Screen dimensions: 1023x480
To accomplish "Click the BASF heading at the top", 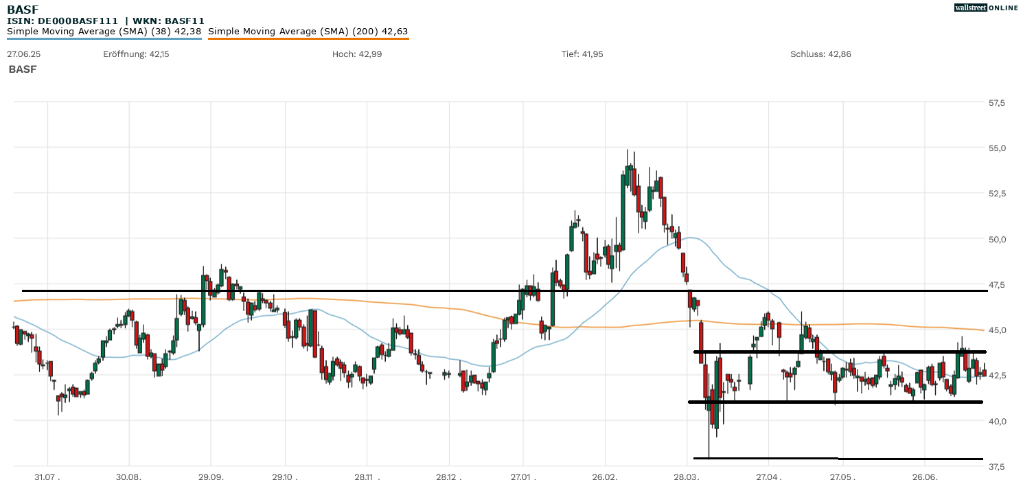I will (x=23, y=9).
